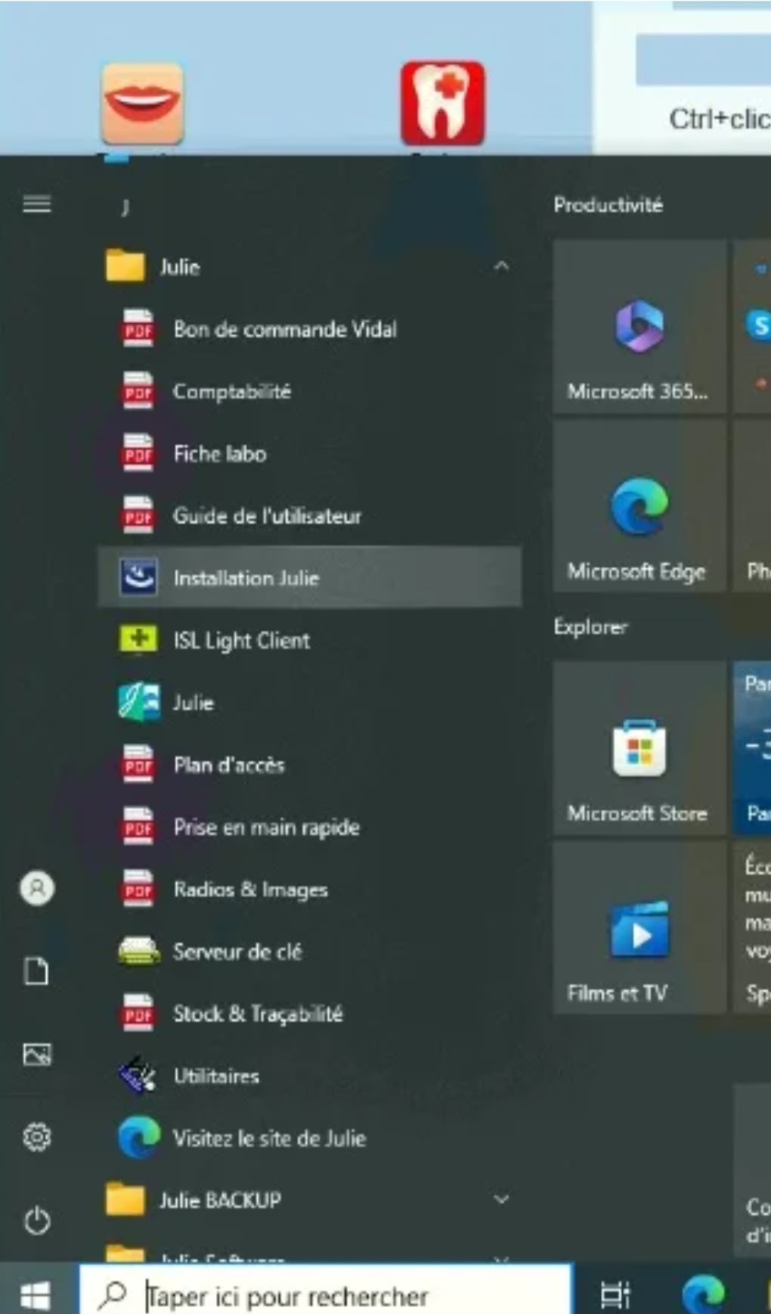This screenshot has width=771, height=1314.
Task: Launch Utilitaires from Julie folder
Action: 216,1076
